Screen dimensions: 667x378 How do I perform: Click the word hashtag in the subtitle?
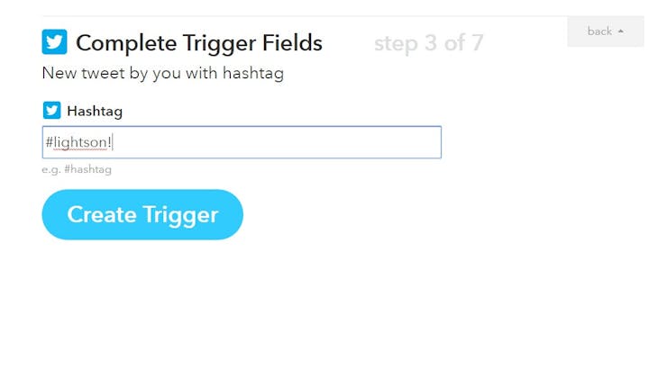[254, 74]
